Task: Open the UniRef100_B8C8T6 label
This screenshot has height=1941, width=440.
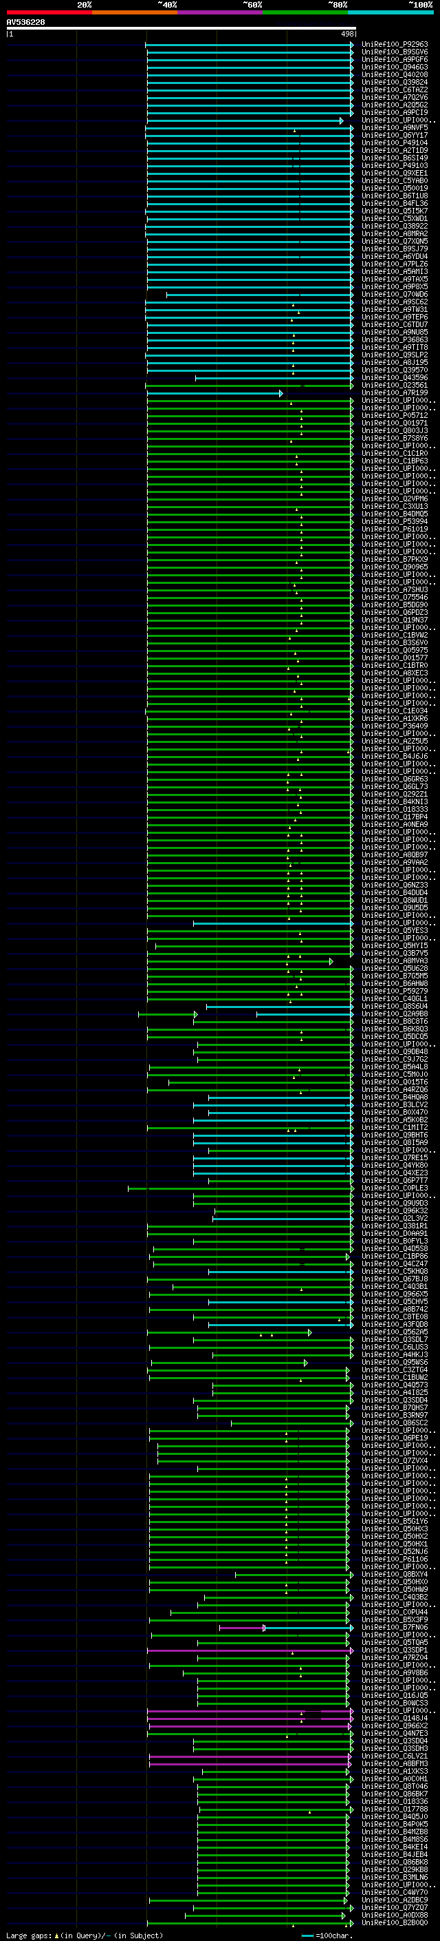Action: (394, 1022)
